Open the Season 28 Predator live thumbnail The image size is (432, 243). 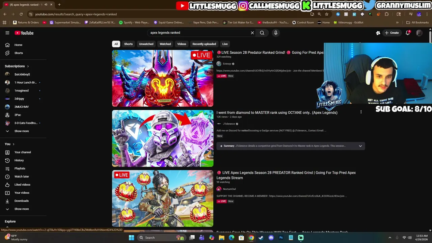click(x=163, y=78)
